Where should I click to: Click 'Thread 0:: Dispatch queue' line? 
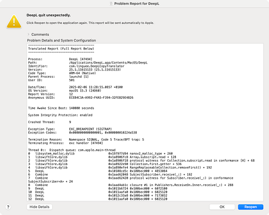72,150
